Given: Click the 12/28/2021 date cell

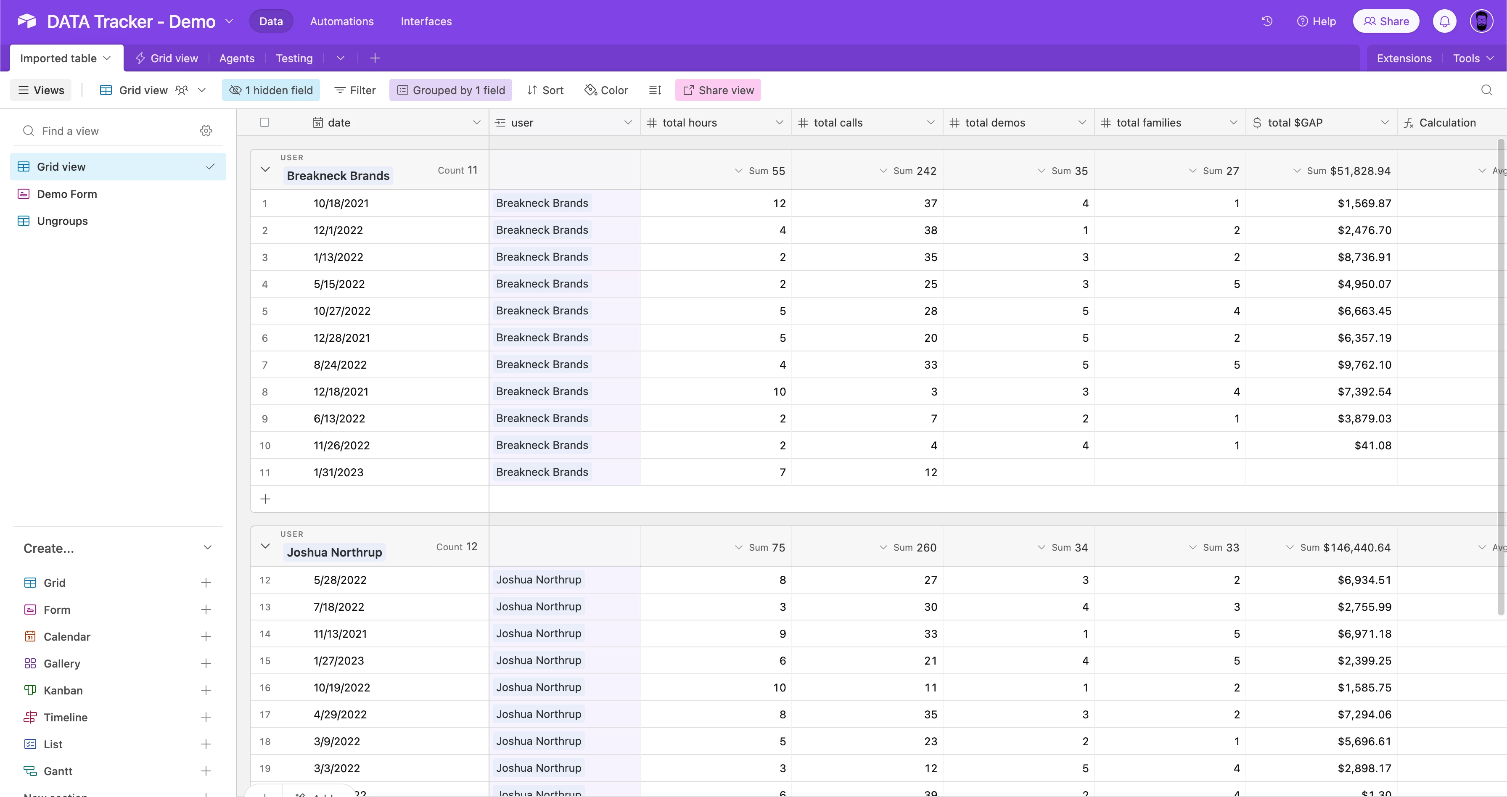Looking at the screenshot, I should pyautogui.click(x=370, y=338).
